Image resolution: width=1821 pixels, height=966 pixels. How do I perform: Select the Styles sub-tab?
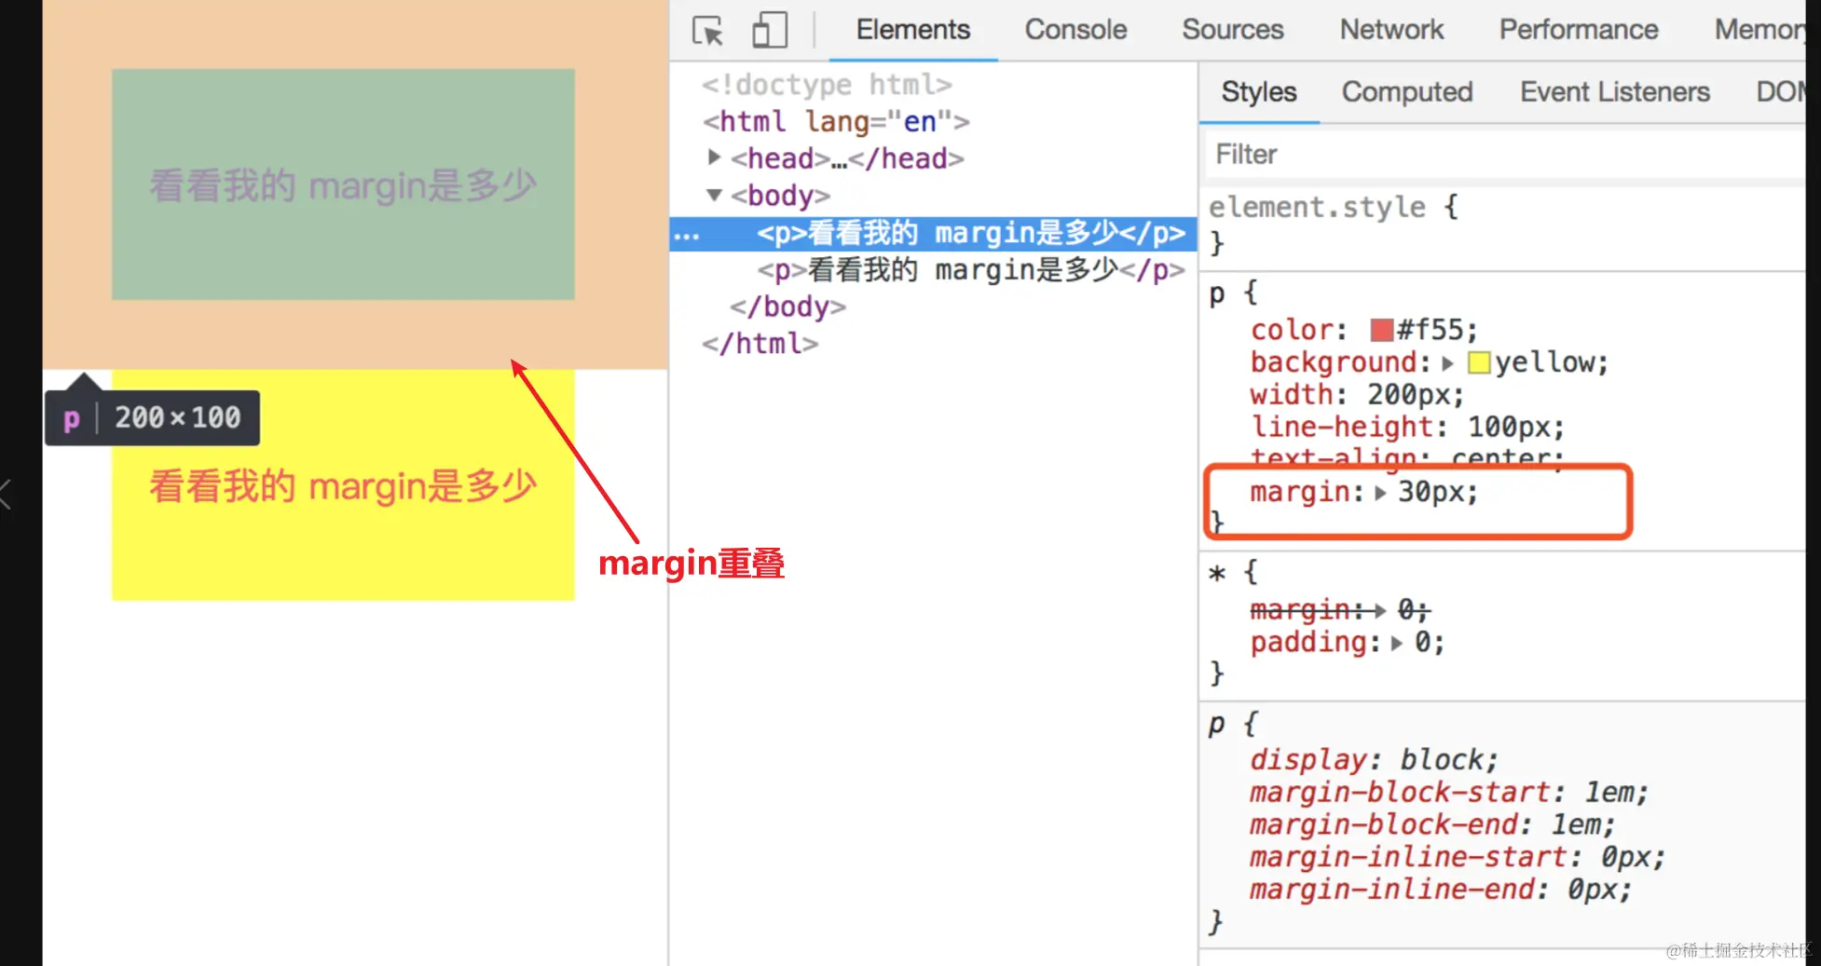[1259, 92]
